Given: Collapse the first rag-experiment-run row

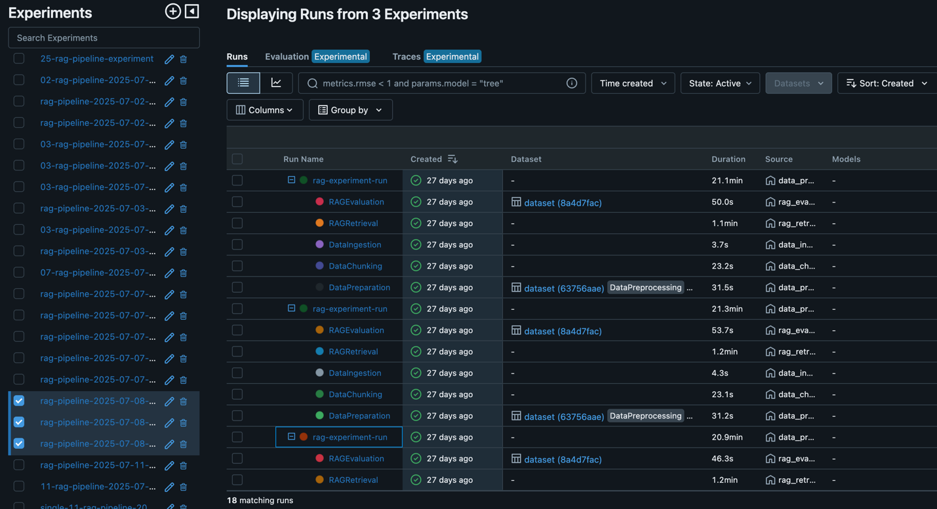Looking at the screenshot, I should (x=291, y=180).
